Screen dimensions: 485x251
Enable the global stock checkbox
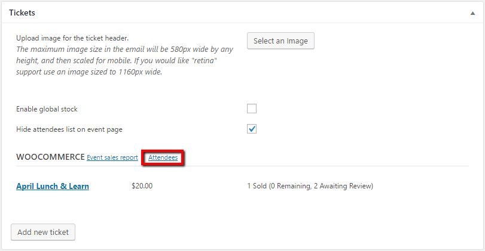click(x=252, y=109)
